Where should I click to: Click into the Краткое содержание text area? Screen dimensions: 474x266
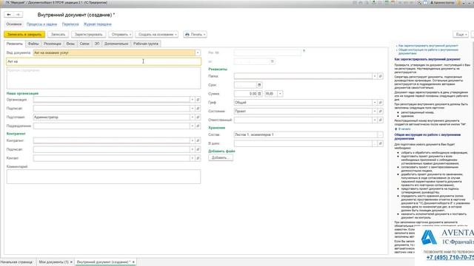pyautogui.click(x=104, y=78)
